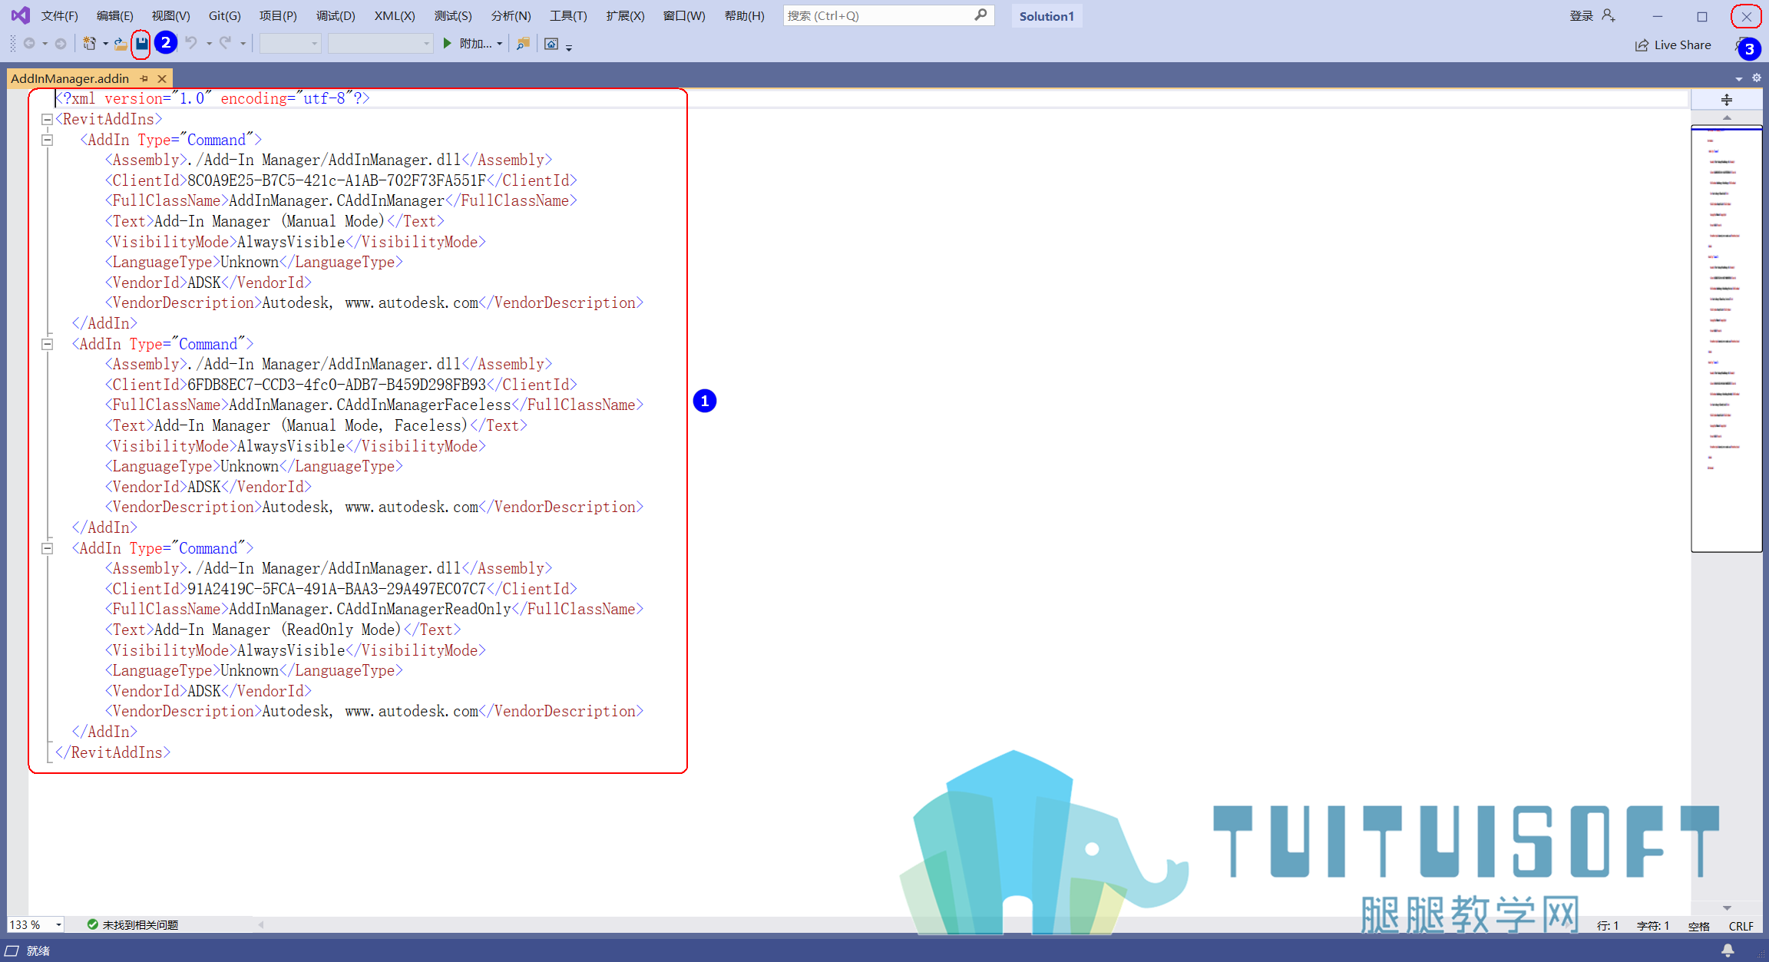Click the 空格 indentation indicator

(x=1698, y=926)
